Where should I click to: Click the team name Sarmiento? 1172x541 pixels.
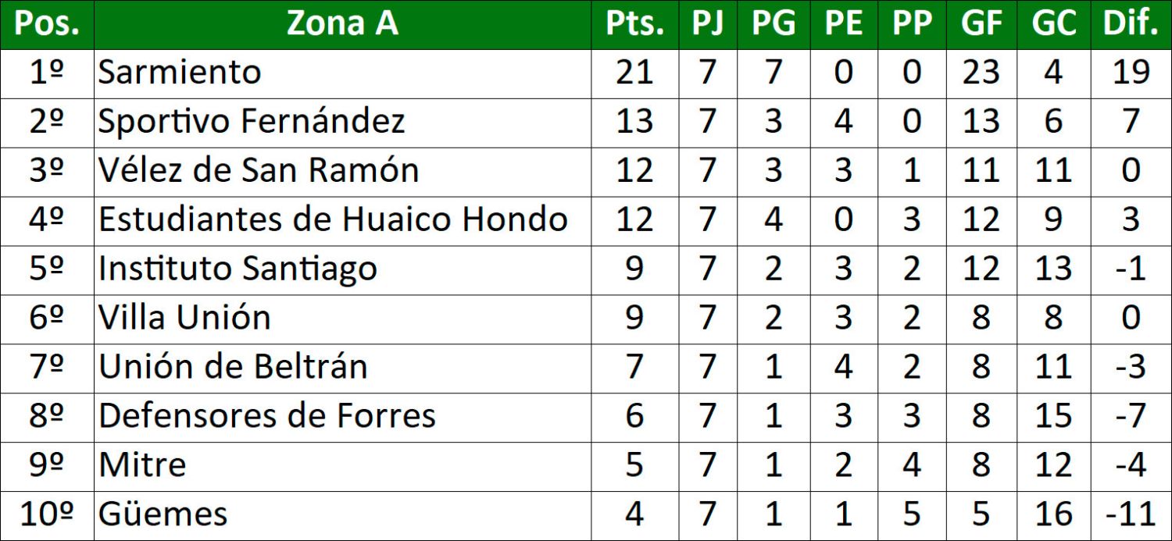[x=180, y=73]
